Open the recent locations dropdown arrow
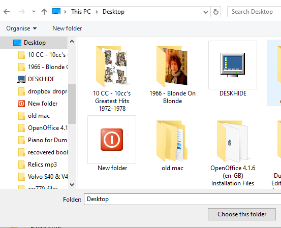Image resolution: width=281 pixels, height=228 pixels. pyautogui.click(x=34, y=12)
